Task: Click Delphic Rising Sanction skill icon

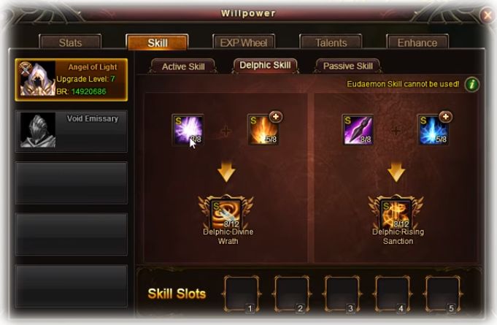Action: click(x=396, y=213)
